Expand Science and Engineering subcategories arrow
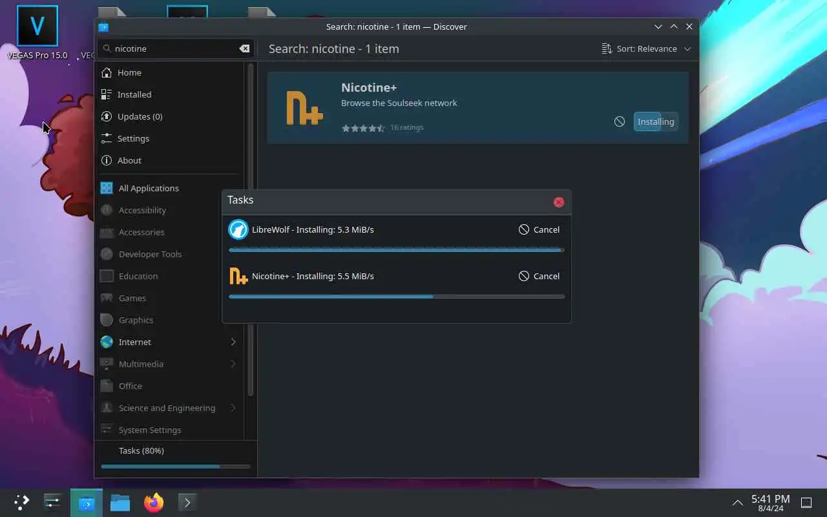Image resolution: width=827 pixels, height=517 pixels. coord(233,408)
